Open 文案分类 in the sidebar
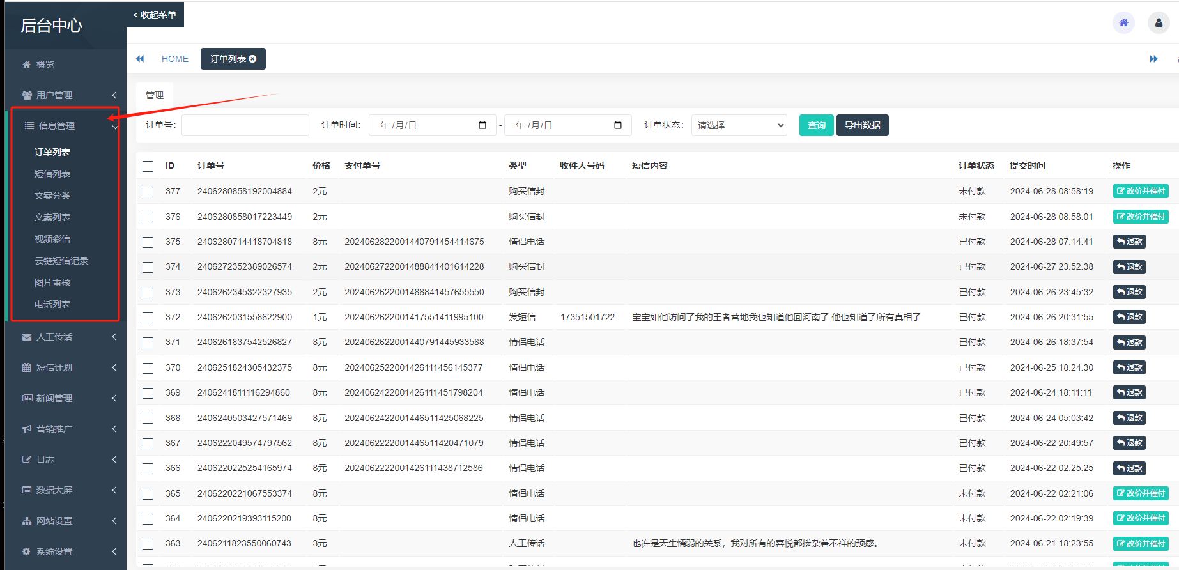 coord(52,196)
